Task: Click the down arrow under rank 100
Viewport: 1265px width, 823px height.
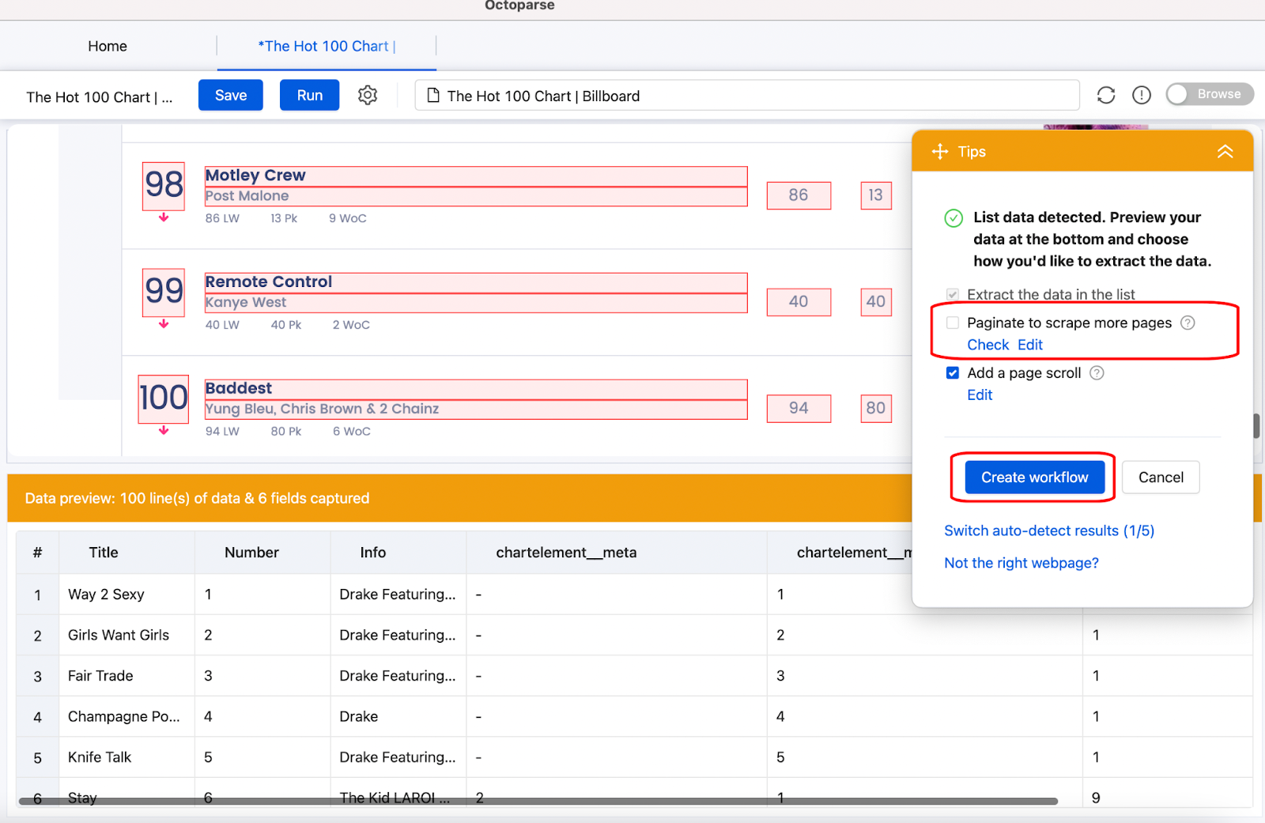Action: click(164, 431)
